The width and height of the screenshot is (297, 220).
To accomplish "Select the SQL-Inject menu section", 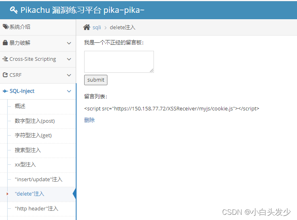I will [38, 92].
